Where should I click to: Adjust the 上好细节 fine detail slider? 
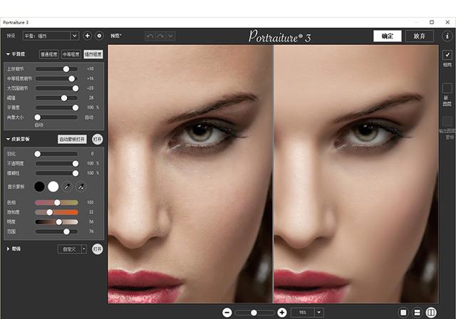(x=57, y=69)
